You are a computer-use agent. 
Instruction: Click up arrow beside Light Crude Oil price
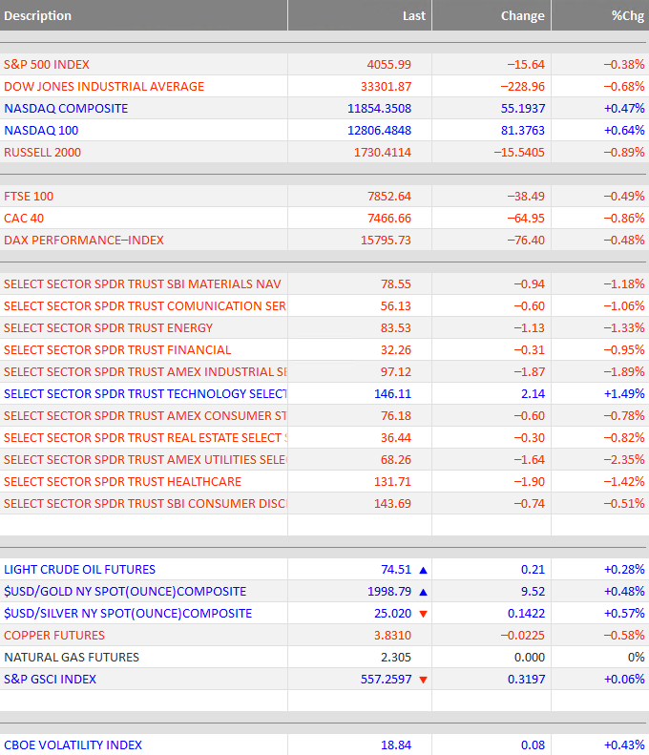[423, 570]
